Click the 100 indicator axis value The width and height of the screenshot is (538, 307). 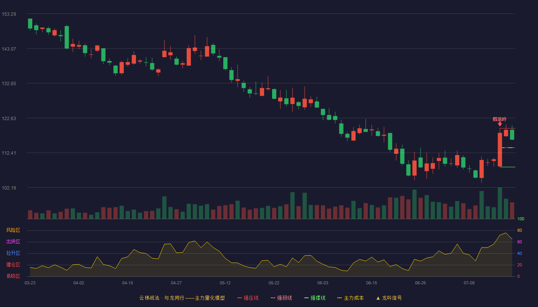click(x=521, y=219)
